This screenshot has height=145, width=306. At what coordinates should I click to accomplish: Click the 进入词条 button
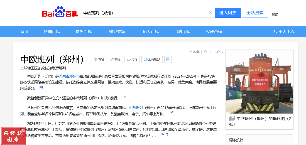pyautogui.click(x=228, y=13)
